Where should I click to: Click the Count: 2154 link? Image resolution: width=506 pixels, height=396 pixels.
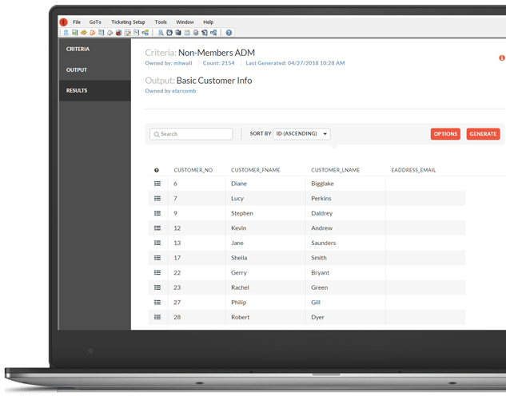[x=218, y=63]
